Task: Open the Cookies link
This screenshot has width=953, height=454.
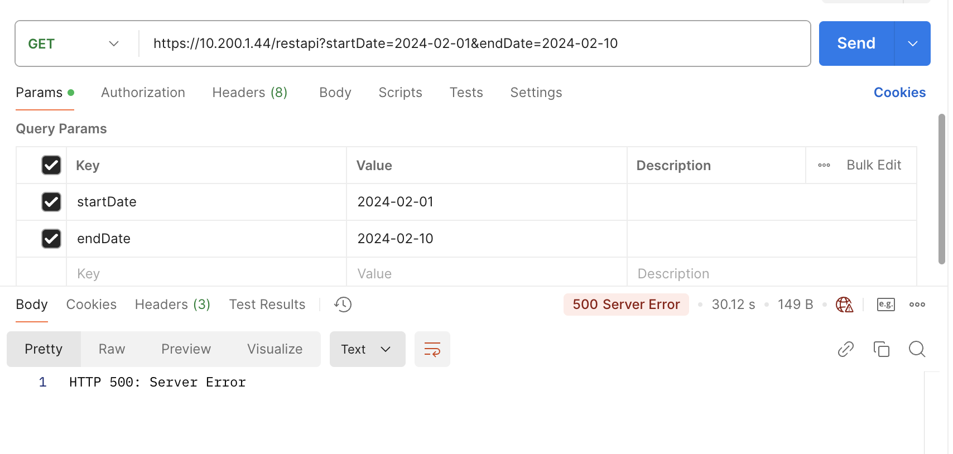Action: [x=899, y=93]
